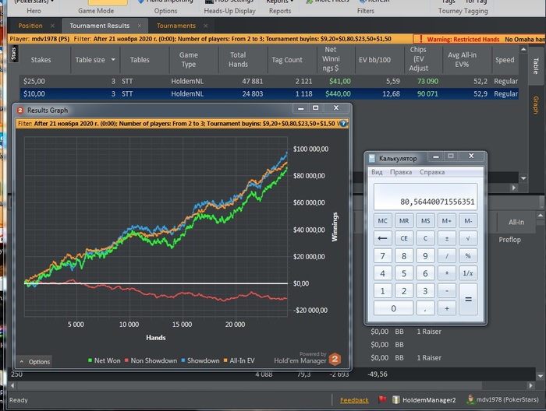The height and width of the screenshot is (411, 546).
Task: Open the vertical Graph side tab
Action: [x=535, y=105]
